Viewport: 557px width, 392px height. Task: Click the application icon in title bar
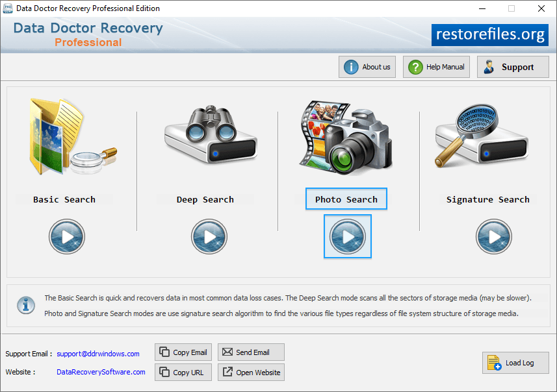7,8
